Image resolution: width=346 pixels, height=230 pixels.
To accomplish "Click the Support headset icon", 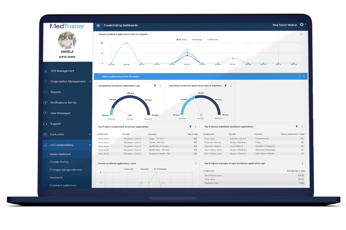I will 45,124.
